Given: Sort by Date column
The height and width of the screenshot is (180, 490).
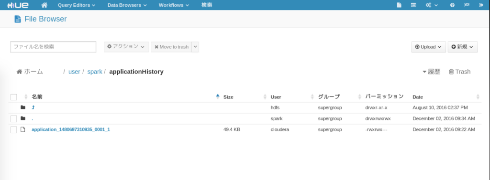Looking at the screenshot, I should (x=418, y=97).
